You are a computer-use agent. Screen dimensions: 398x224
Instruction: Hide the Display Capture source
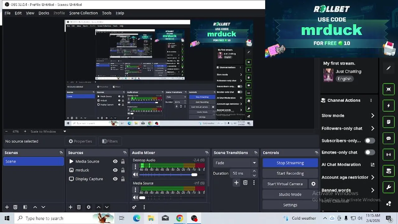(115, 179)
